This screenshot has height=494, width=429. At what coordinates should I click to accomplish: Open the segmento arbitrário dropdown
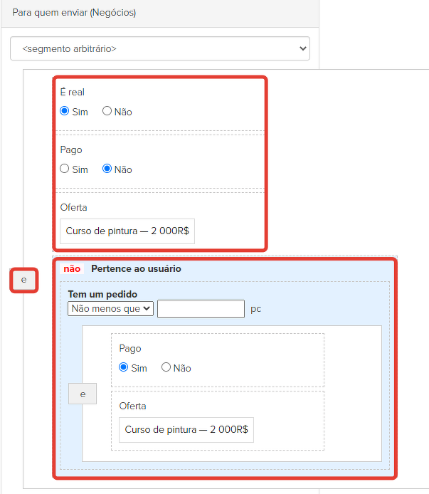[160, 48]
